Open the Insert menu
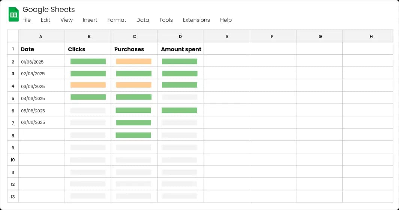The height and width of the screenshot is (210, 399). [x=90, y=20]
